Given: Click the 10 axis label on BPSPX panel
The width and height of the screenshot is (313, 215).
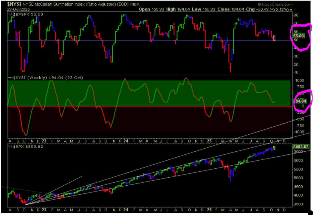Looking at the screenshot, I should 296,73.
